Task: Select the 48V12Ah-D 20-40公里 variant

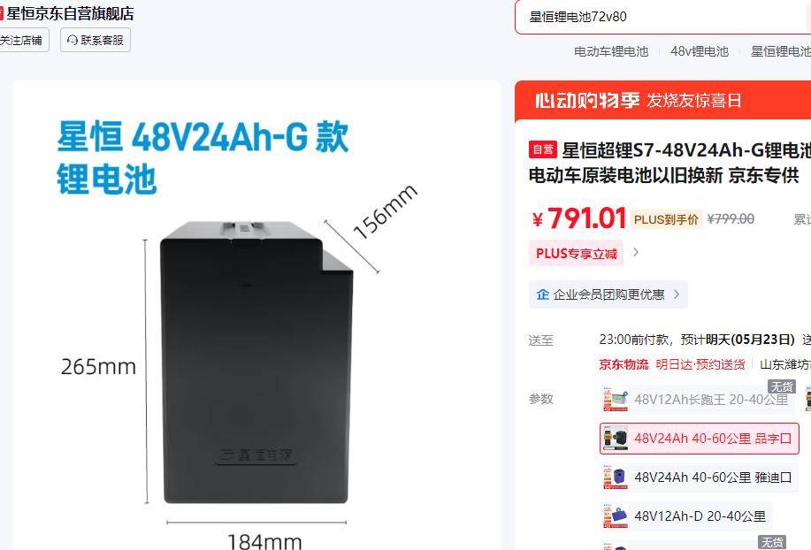Action: 686,516
